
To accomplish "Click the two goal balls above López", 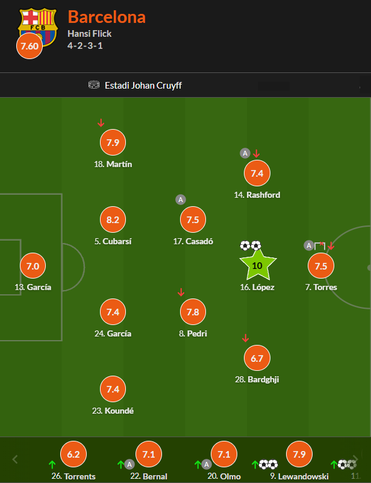I will [251, 245].
